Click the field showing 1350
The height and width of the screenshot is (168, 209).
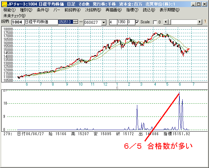[x=122, y=22]
